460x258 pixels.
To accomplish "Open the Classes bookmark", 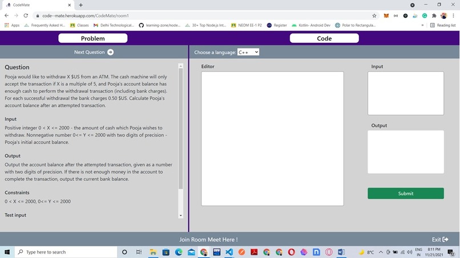I will [79, 25].
